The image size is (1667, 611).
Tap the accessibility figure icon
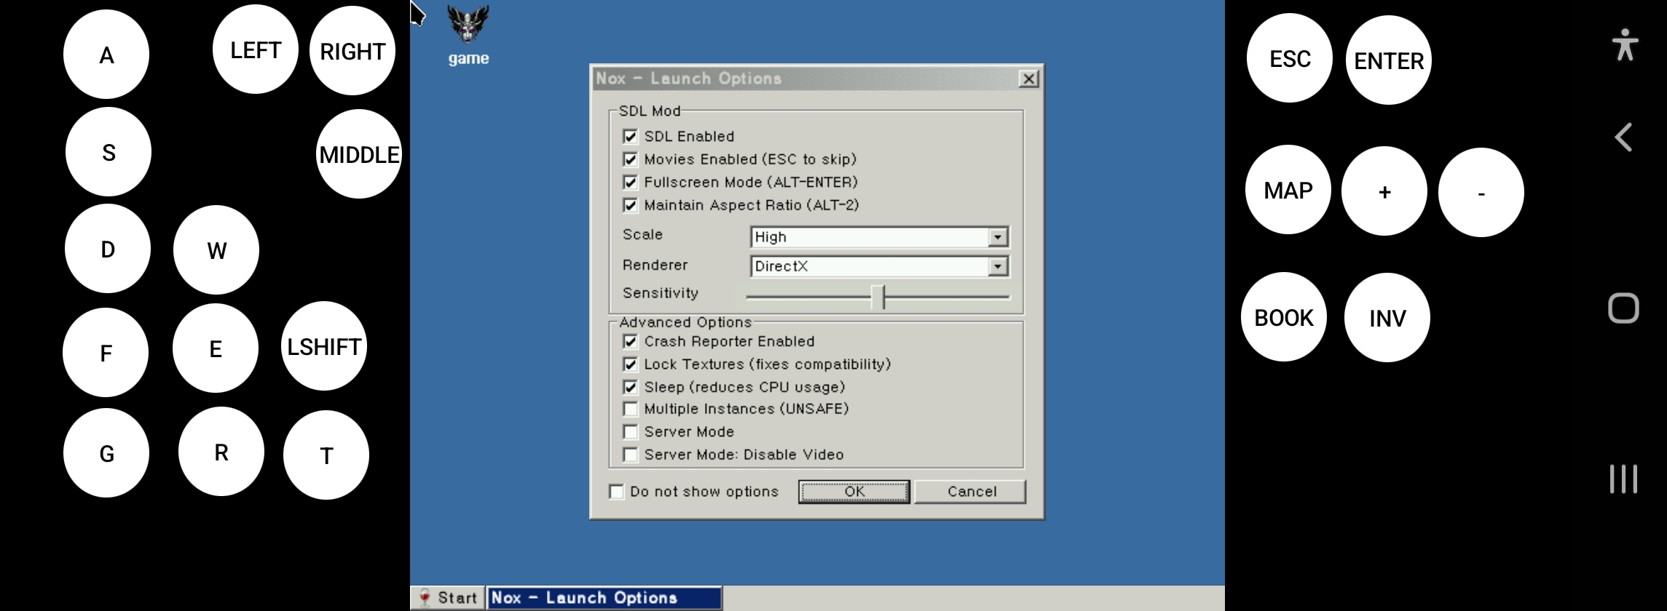click(1625, 44)
